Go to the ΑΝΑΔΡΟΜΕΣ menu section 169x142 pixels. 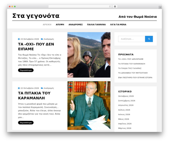tap(75, 25)
